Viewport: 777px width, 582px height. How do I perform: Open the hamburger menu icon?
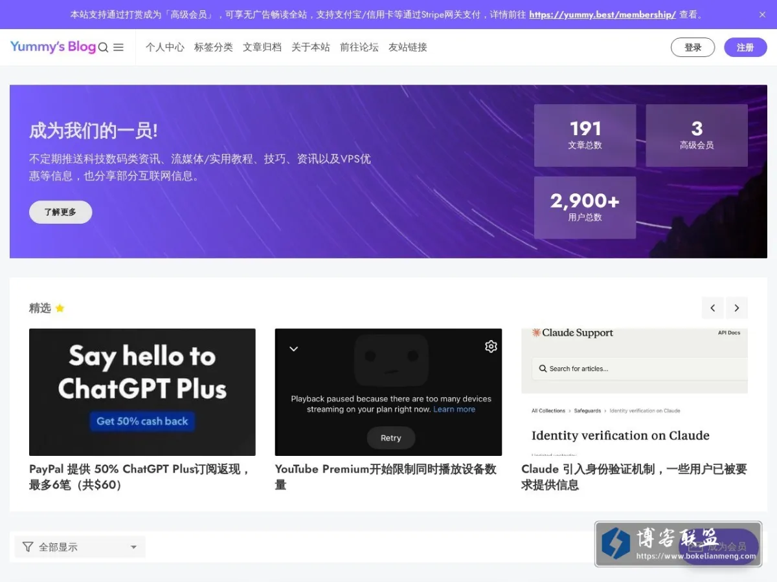[x=118, y=47]
